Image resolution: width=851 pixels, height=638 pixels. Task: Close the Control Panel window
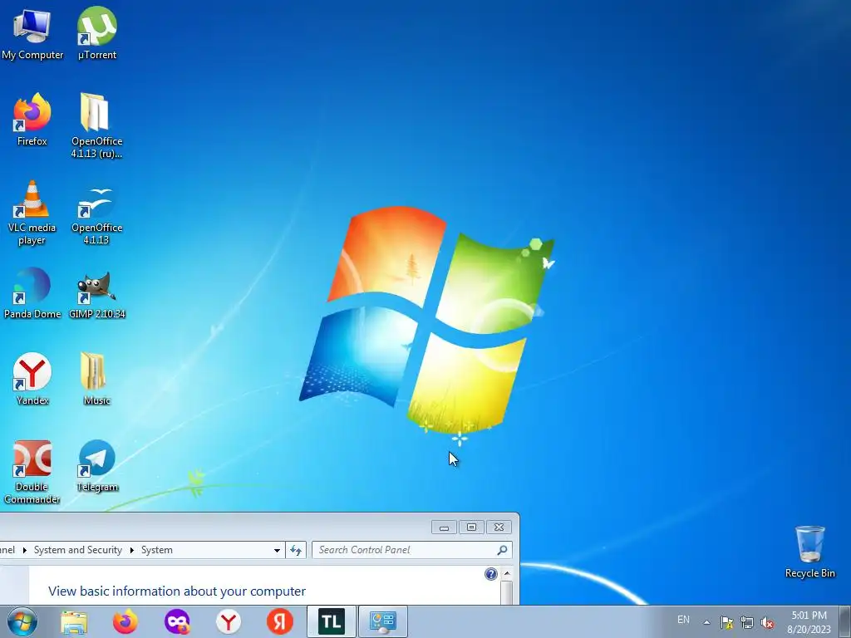[x=499, y=527]
